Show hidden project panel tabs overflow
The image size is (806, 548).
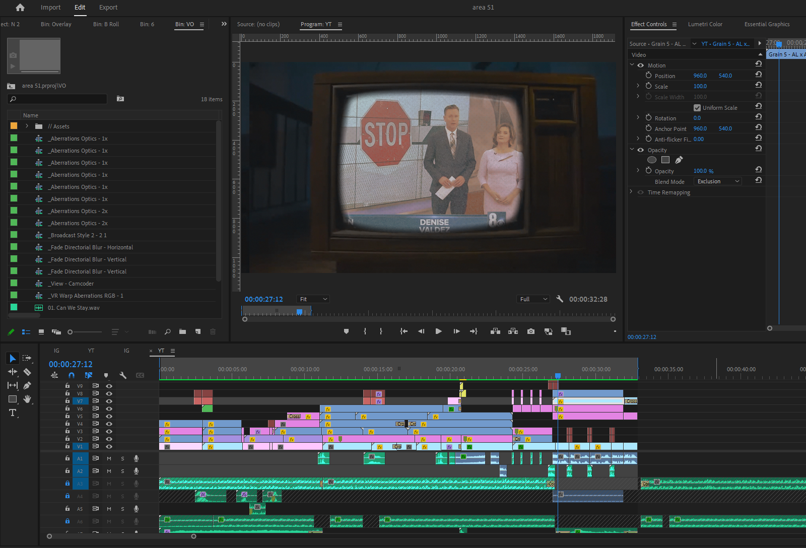[224, 24]
